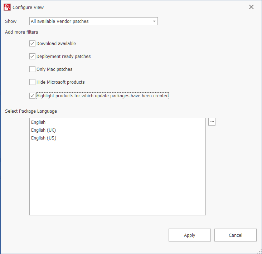Disable the Deployment ready patches checkbox
Screen dimensions: 262x254
[x=33, y=57]
